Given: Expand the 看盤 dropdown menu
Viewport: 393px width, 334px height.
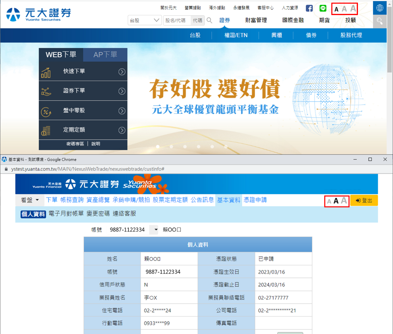Looking at the screenshot, I should pos(30,200).
